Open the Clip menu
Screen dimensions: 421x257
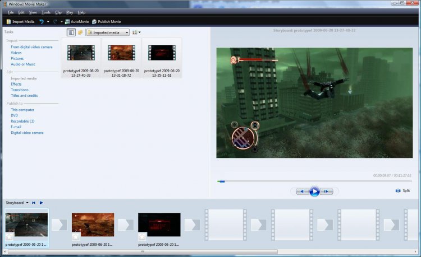pyautogui.click(x=58, y=12)
